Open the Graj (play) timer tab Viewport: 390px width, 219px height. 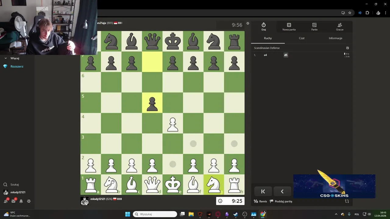point(264,27)
